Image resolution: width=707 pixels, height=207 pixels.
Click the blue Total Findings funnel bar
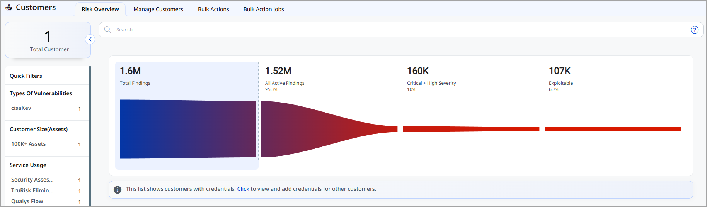click(187, 129)
